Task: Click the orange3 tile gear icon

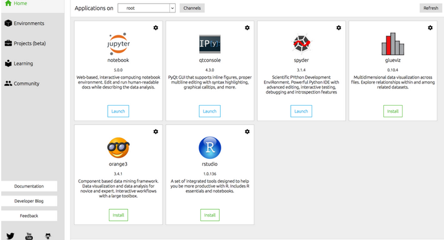Action: [x=156, y=132]
